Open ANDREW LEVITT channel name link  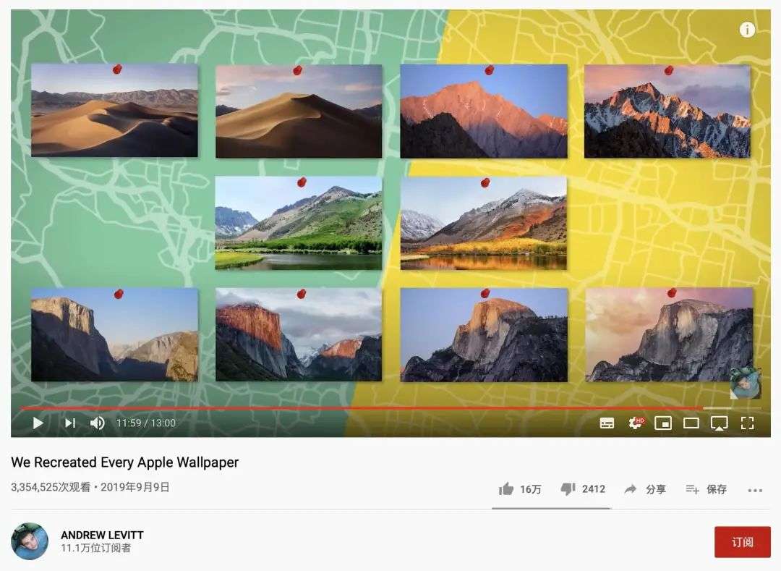click(102, 535)
